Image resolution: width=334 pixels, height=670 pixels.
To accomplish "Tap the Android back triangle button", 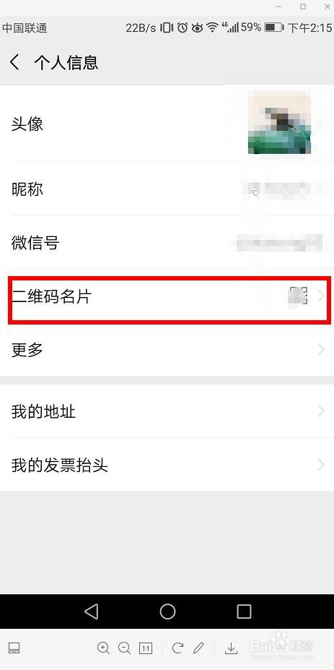I will pyautogui.click(x=92, y=611).
